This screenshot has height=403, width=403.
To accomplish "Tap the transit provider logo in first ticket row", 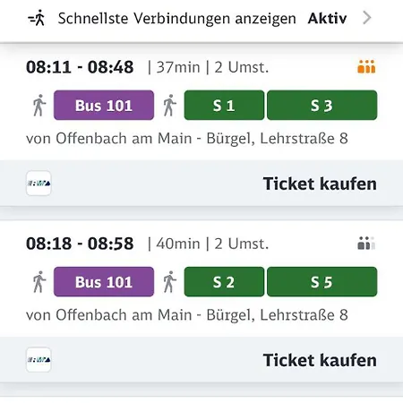I will click(x=39, y=184).
